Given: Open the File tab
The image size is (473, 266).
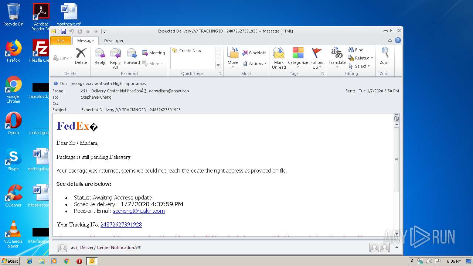Looking at the screenshot, I should pyautogui.click(x=61, y=41).
